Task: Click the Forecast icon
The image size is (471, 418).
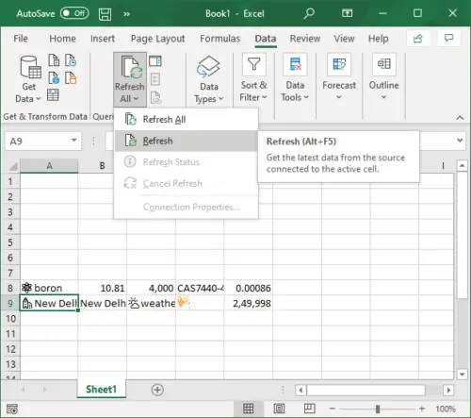Action: [x=339, y=64]
